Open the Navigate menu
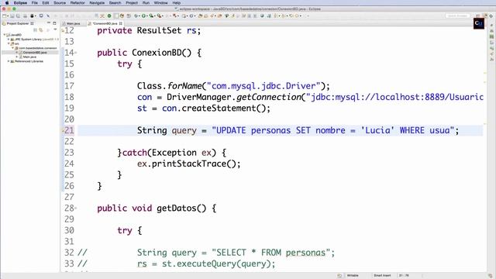The image size is (496, 279). pos(97,3)
